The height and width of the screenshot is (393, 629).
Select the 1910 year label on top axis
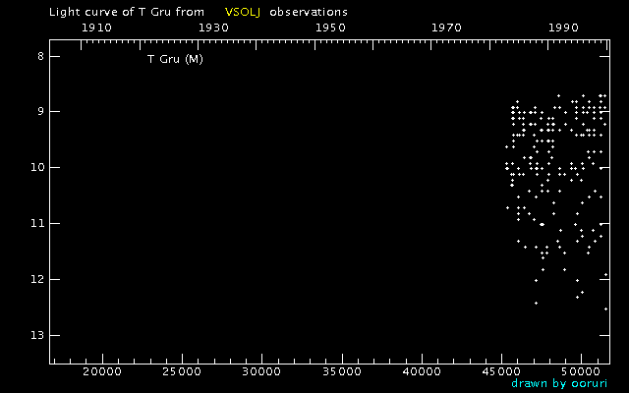click(x=95, y=28)
